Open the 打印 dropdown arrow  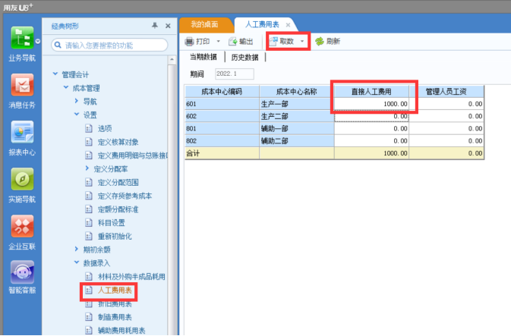click(x=219, y=42)
